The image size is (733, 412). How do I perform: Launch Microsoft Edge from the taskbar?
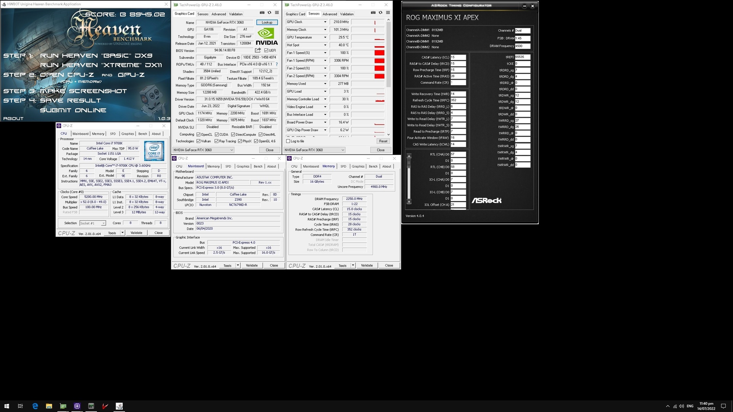pyautogui.click(x=35, y=406)
